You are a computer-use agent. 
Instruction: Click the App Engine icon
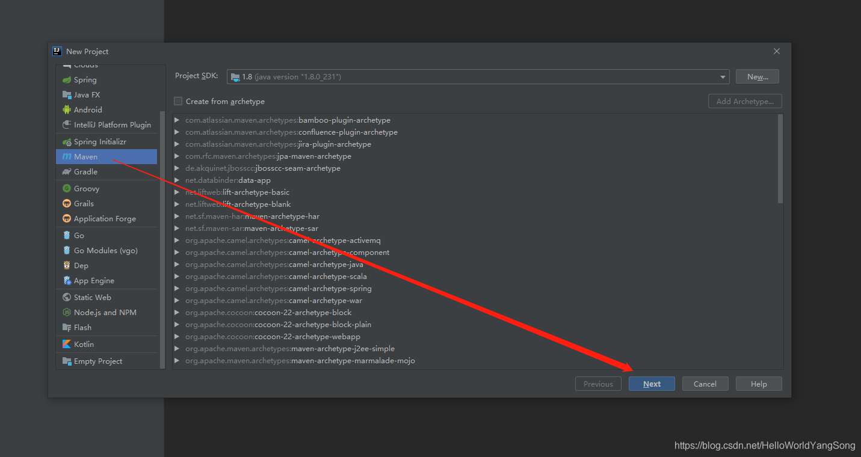tap(67, 281)
